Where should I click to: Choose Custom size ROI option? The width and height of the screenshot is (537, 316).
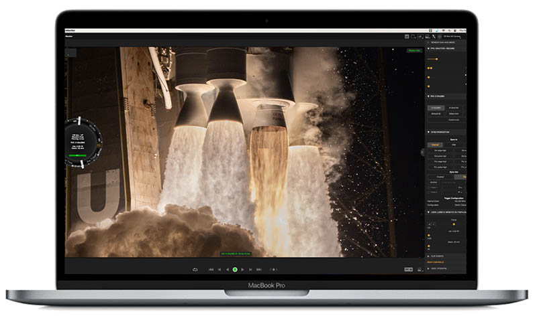(454, 120)
